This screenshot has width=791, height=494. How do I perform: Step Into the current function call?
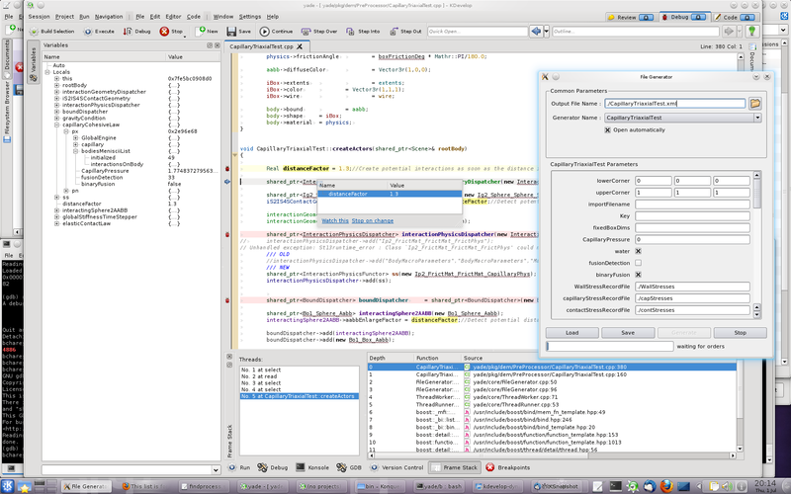(351, 32)
